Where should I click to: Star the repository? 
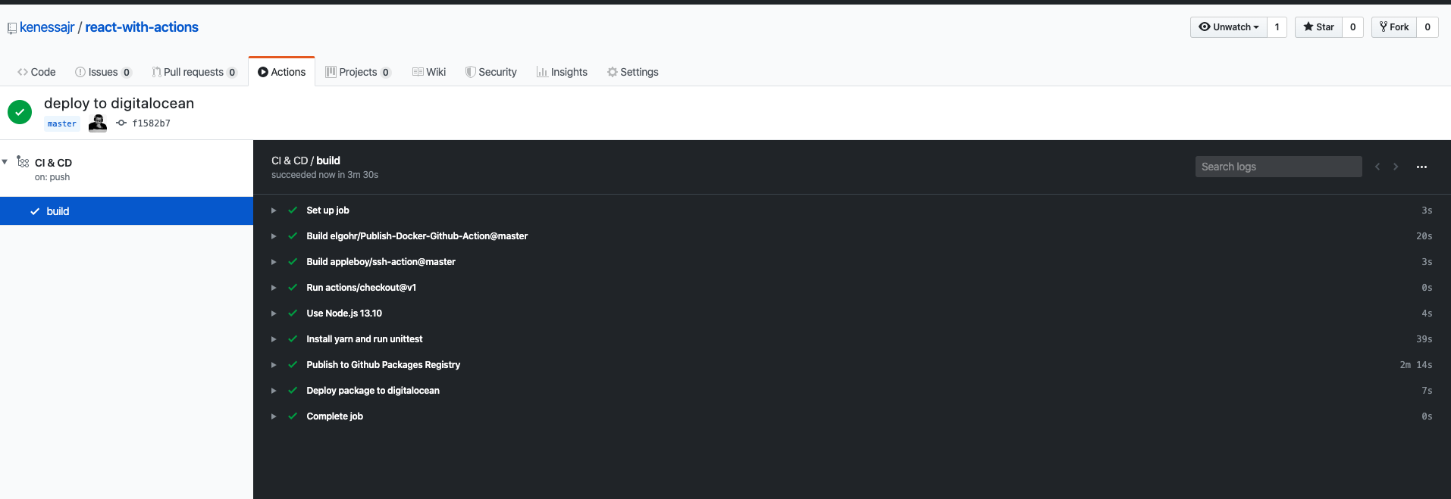click(x=1318, y=27)
